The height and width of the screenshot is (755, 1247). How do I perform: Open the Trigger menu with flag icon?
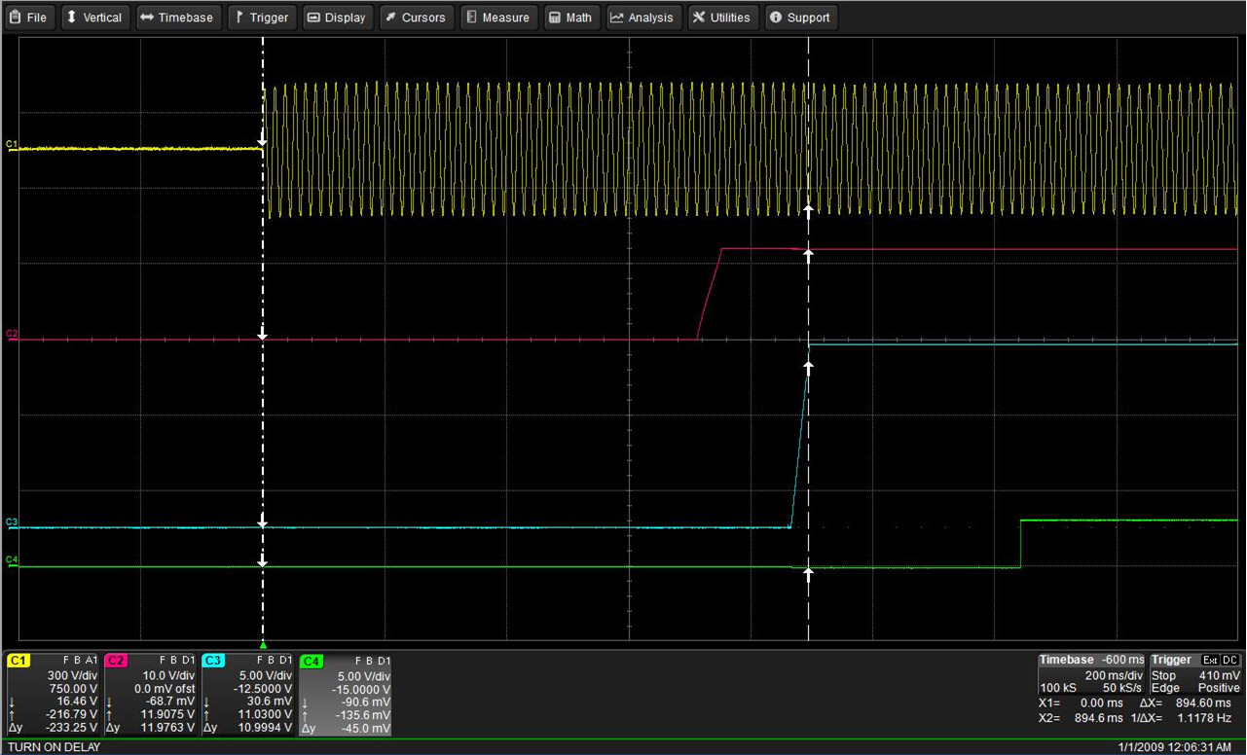point(262,18)
